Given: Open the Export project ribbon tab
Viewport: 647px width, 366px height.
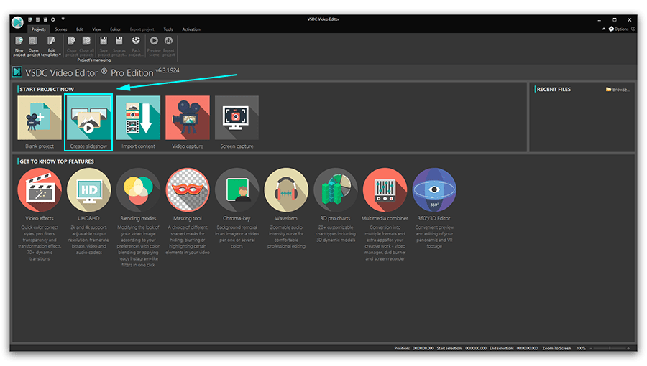Looking at the screenshot, I should (142, 29).
